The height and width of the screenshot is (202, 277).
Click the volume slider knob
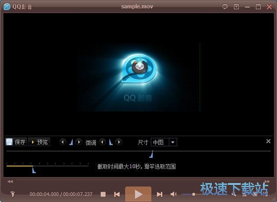coord(193,194)
